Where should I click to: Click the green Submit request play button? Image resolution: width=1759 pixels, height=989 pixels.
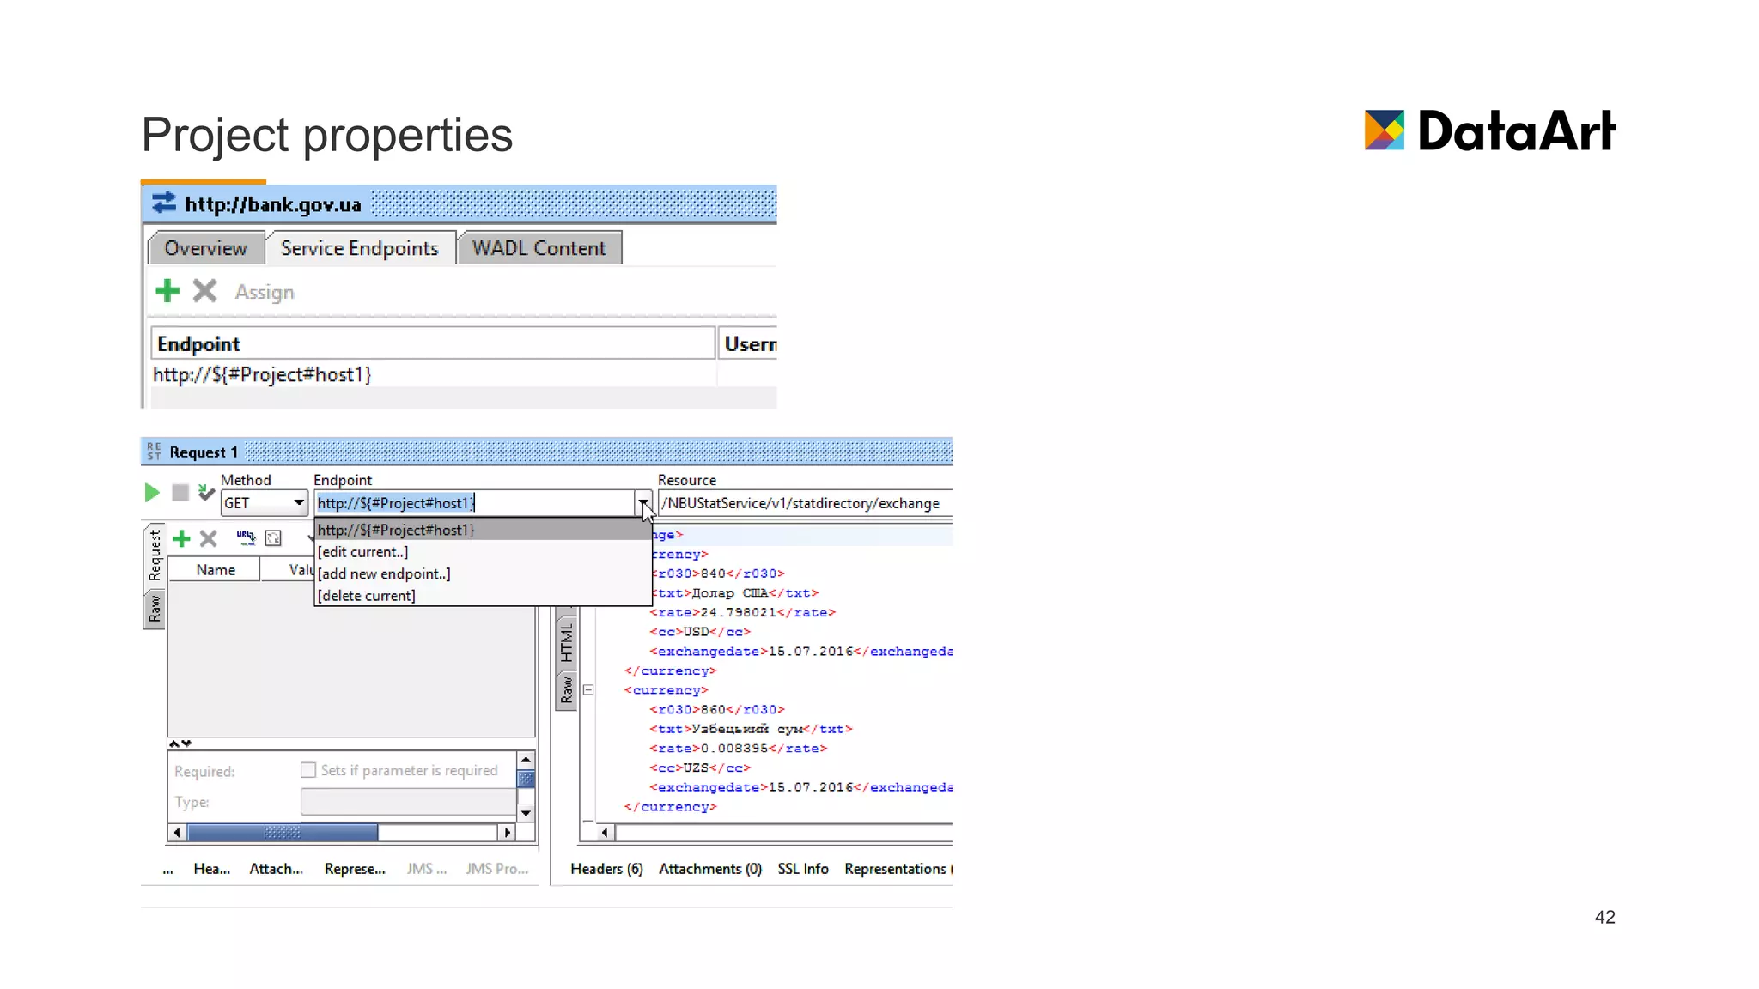(x=152, y=493)
